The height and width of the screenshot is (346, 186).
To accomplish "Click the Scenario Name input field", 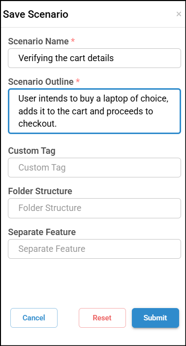I will tap(94, 58).
